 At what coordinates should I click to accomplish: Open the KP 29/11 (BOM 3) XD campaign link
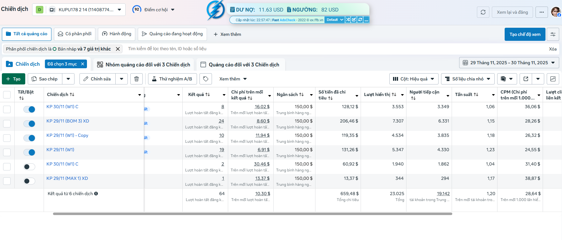pyautogui.click(x=68, y=121)
